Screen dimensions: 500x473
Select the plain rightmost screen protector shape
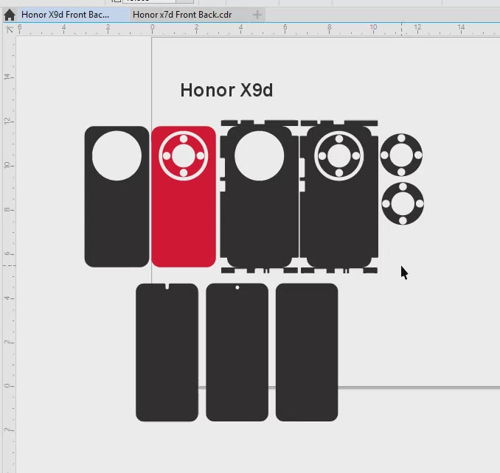tap(307, 354)
